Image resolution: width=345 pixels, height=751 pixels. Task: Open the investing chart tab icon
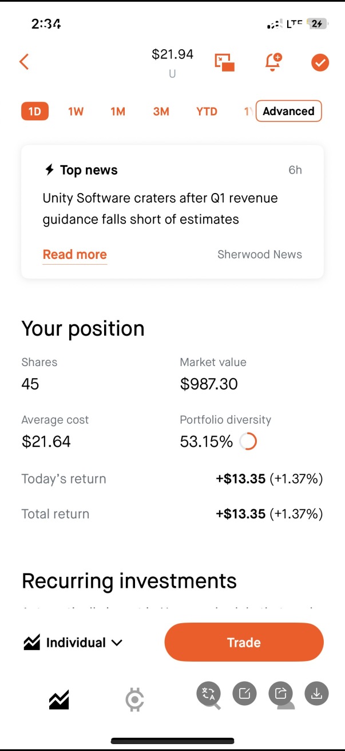point(58,699)
